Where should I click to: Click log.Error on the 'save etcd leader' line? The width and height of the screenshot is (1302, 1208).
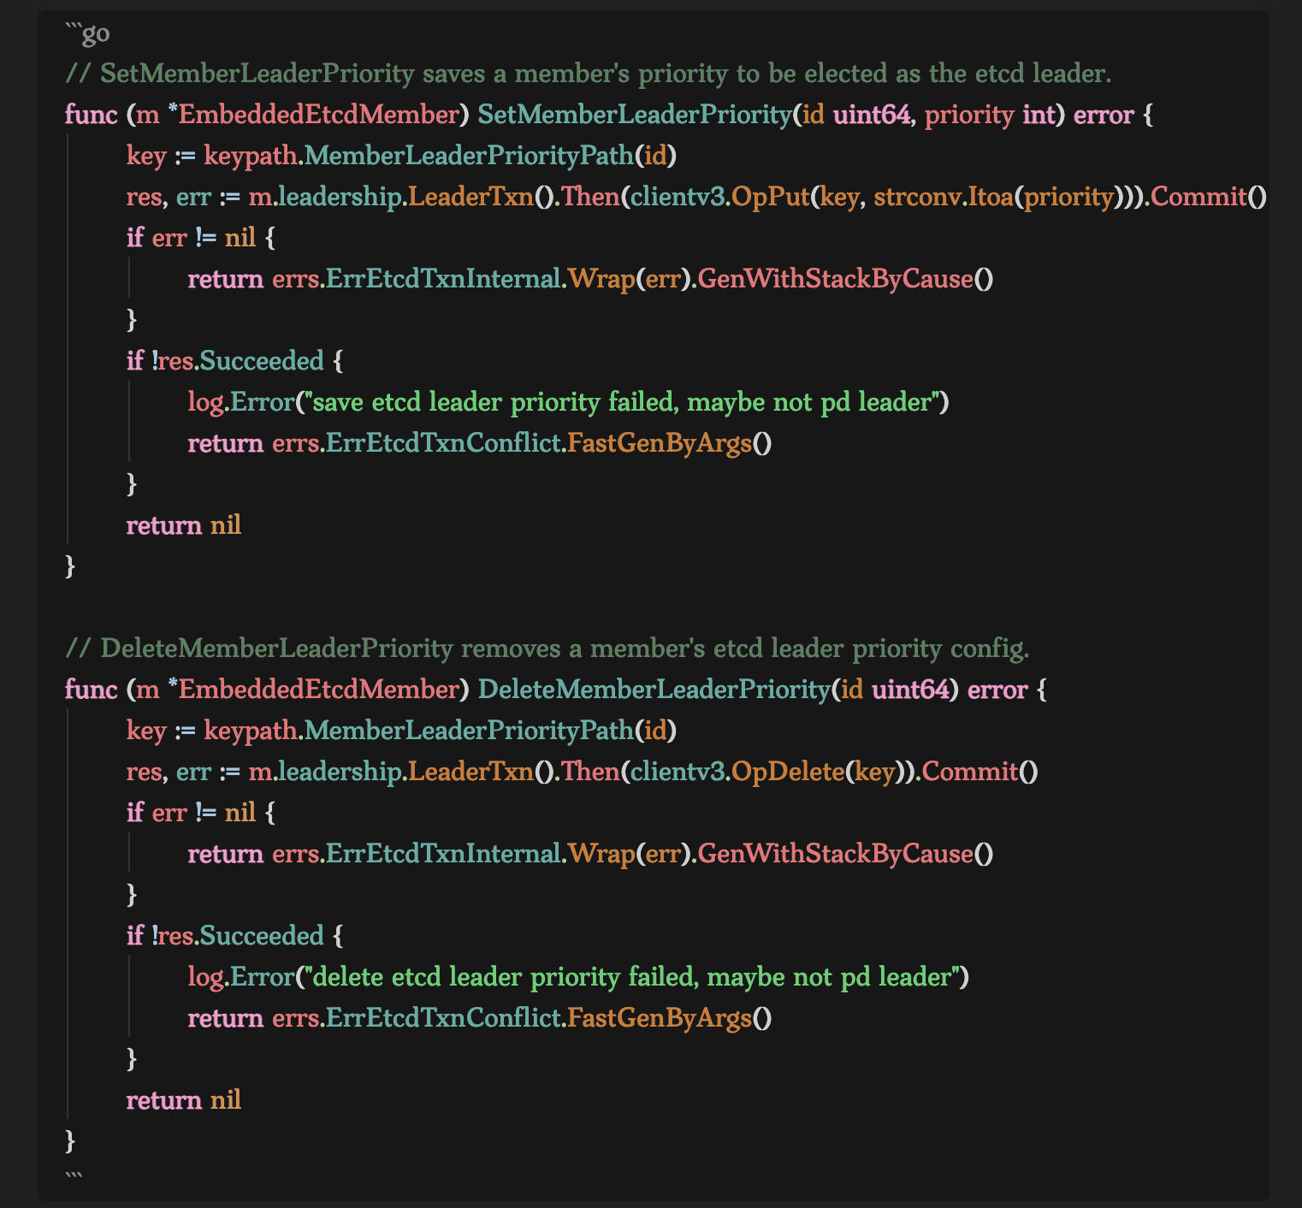coord(240,402)
